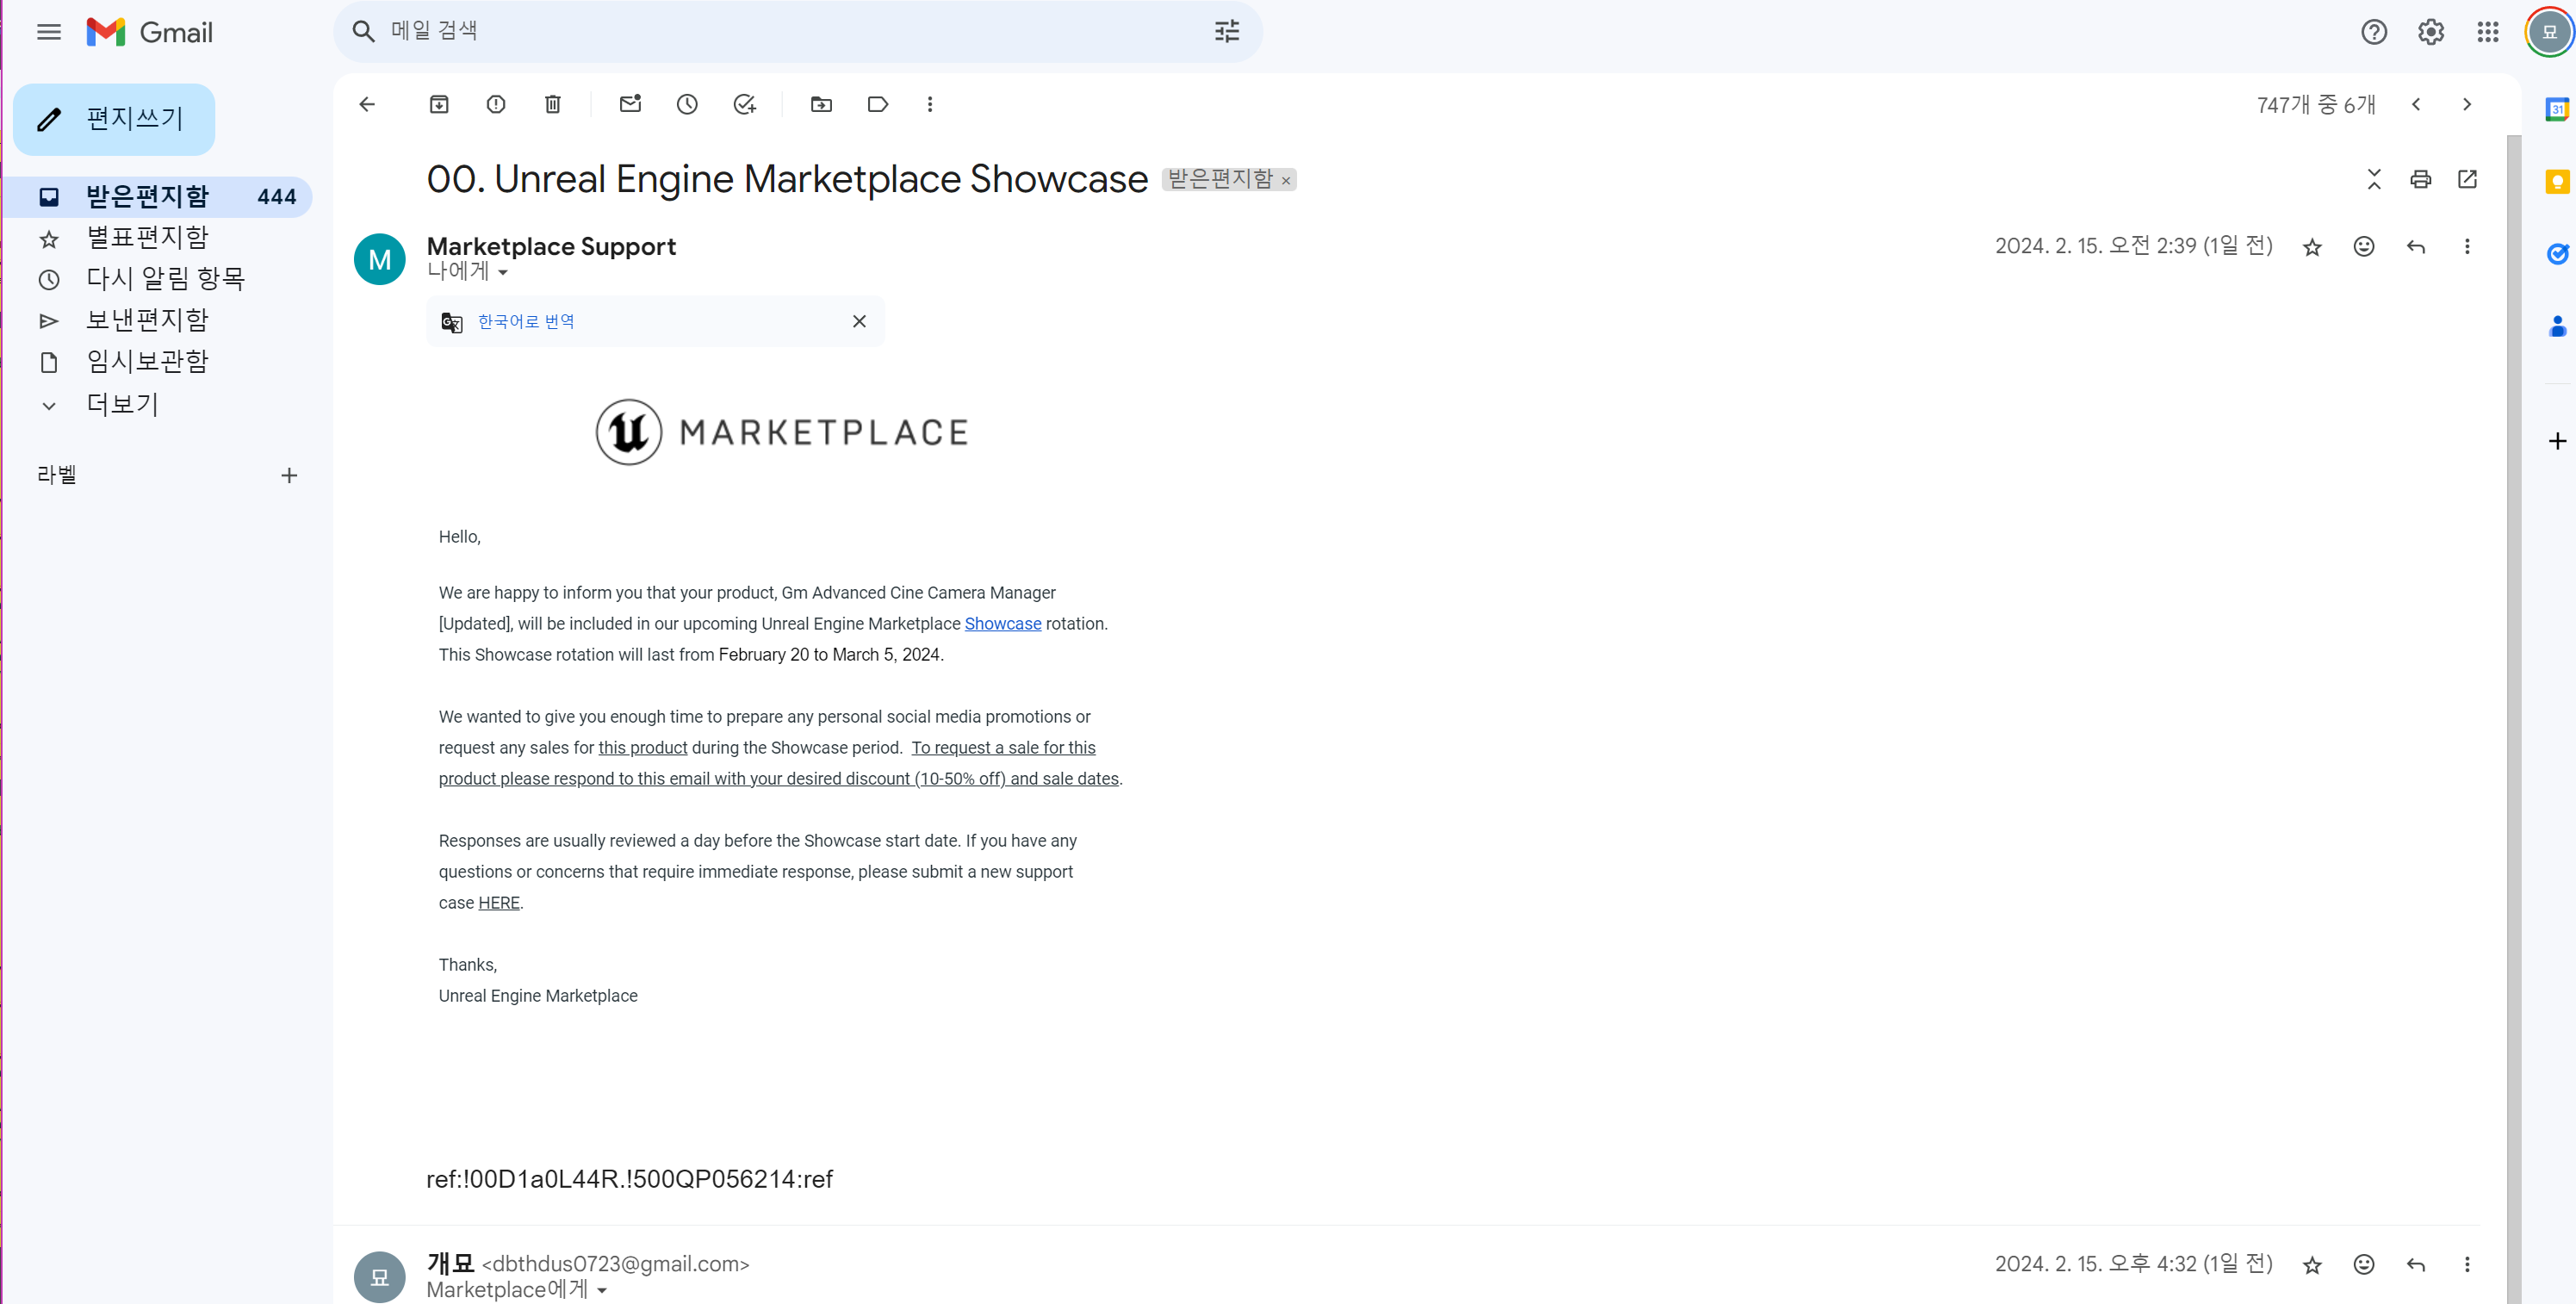Open the Showcase hyperlink in email body
This screenshot has height=1304, width=2576.
pos(1002,623)
